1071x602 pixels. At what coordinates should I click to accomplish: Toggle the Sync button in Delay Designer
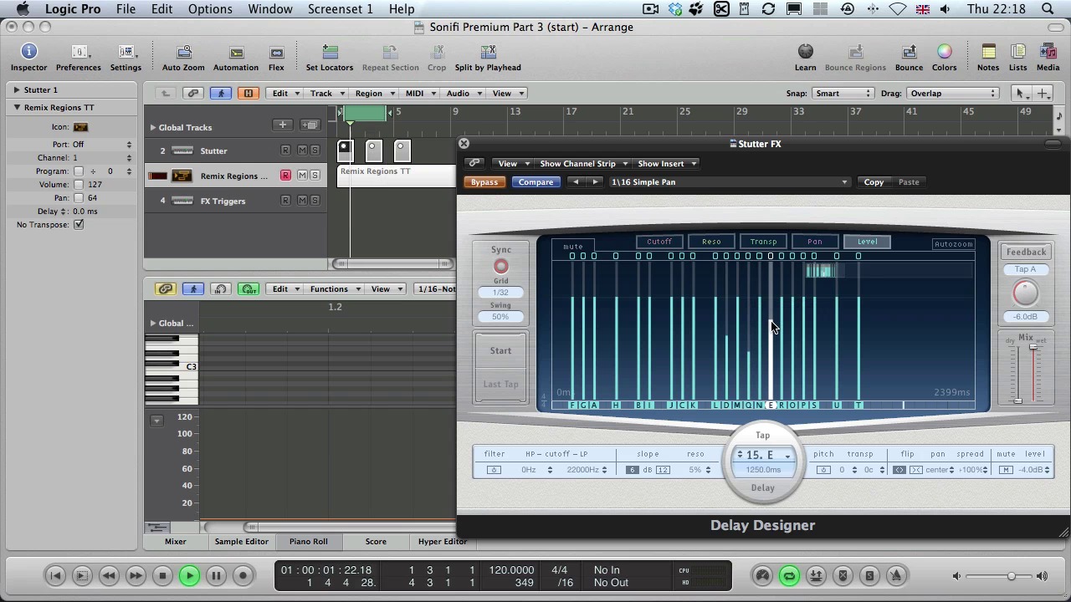[x=500, y=266]
